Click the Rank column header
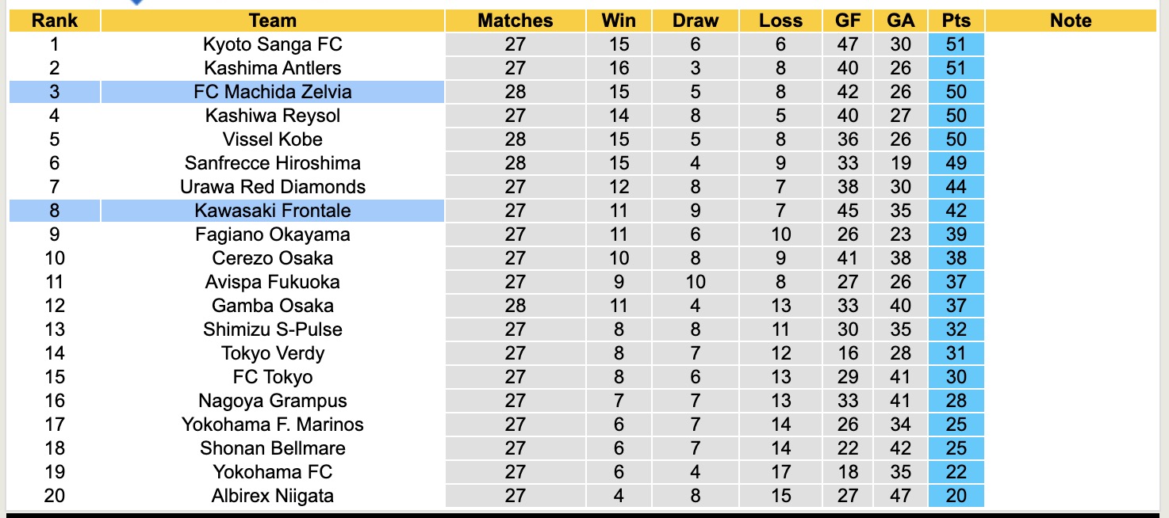Image resolution: width=1169 pixels, height=518 pixels. point(54,21)
